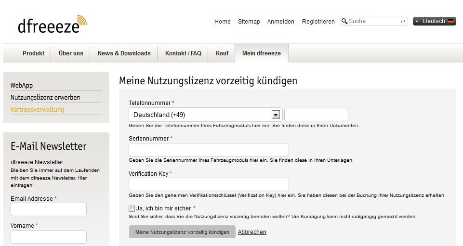The image size is (463, 246).
Task: Focus the Verification Key input field
Action: 209,185
